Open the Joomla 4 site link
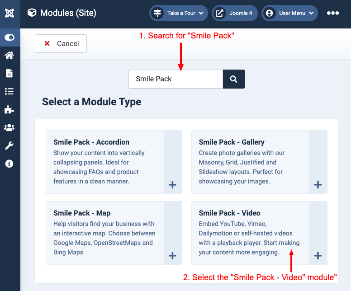This screenshot has height=291, width=351. pyautogui.click(x=235, y=13)
